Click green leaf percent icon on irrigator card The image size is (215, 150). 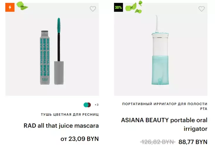134,8
